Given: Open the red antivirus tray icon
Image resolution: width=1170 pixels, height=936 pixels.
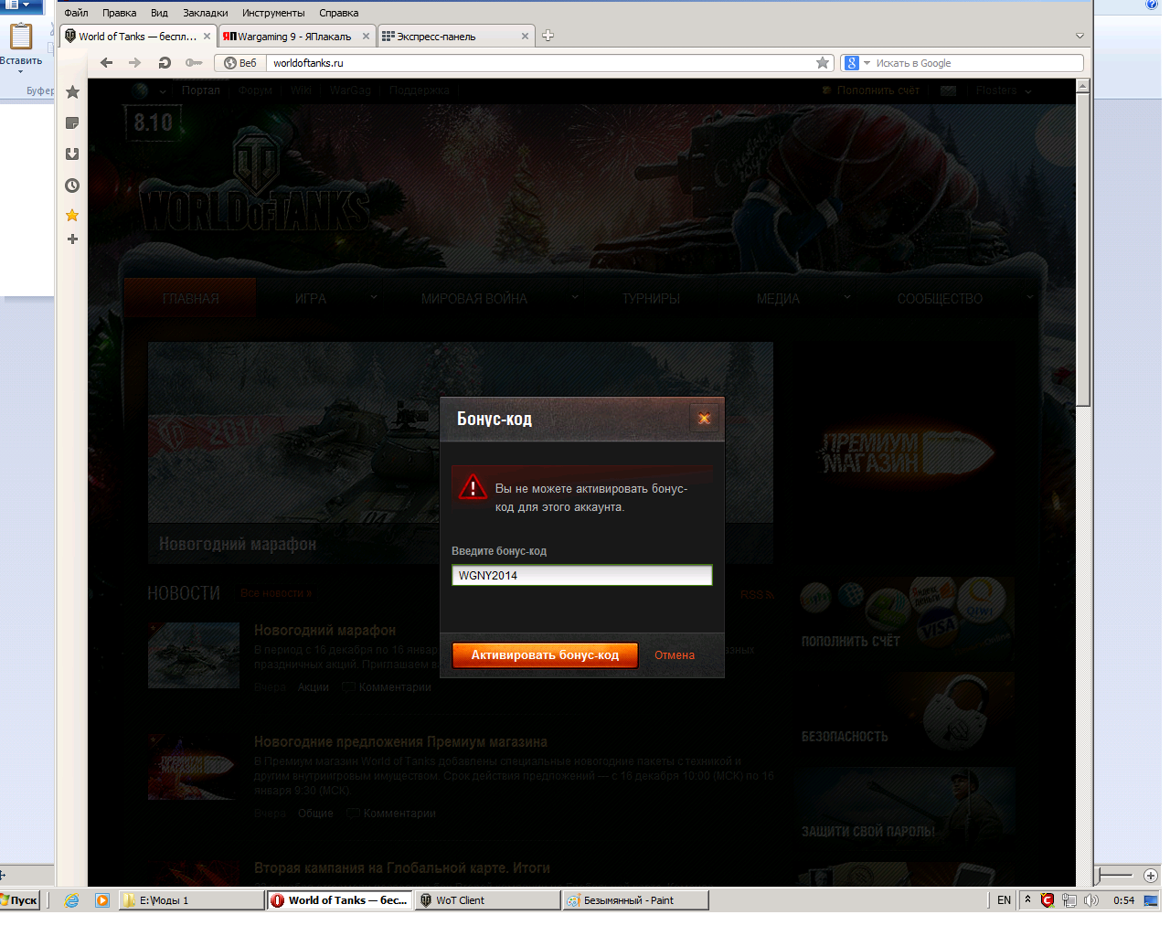Looking at the screenshot, I should click(1048, 900).
